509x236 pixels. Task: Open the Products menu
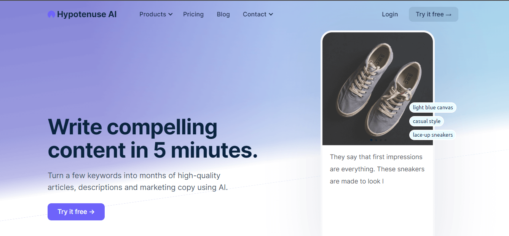[153, 14]
